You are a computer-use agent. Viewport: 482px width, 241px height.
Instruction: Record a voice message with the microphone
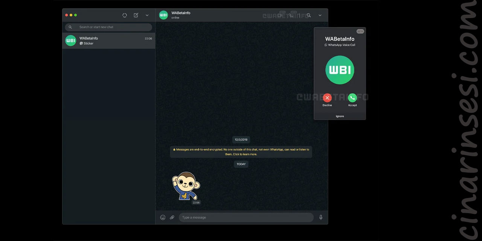[x=321, y=217]
